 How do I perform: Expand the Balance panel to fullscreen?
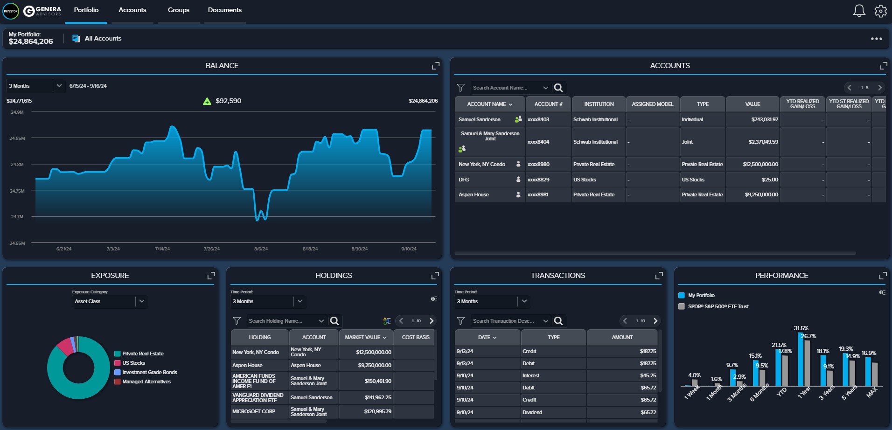point(435,65)
